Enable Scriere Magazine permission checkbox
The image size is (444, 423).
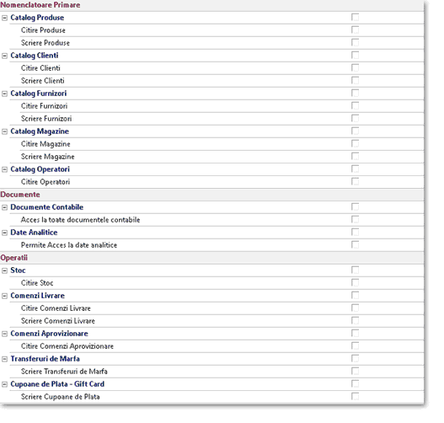(355, 156)
